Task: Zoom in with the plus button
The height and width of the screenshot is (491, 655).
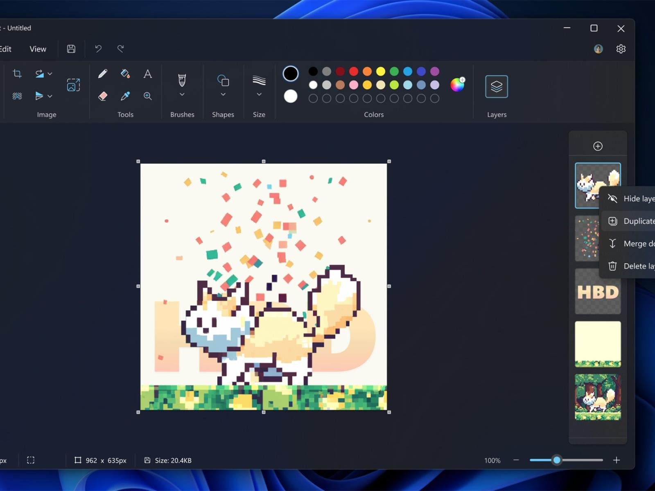Action: click(617, 460)
